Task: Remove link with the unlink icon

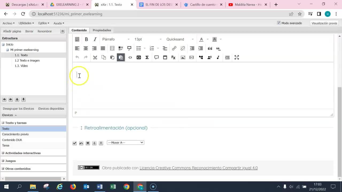Action: 183,48
